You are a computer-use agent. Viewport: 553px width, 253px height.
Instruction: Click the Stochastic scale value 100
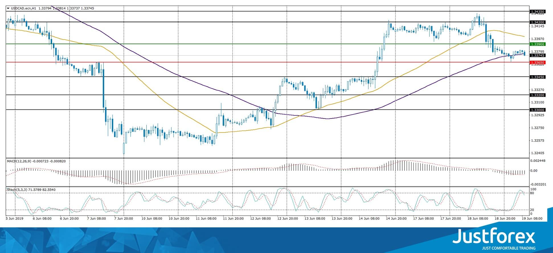coord(533,189)
